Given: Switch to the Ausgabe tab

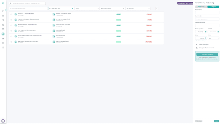Looking at the screenshot, I should point(213,6).
